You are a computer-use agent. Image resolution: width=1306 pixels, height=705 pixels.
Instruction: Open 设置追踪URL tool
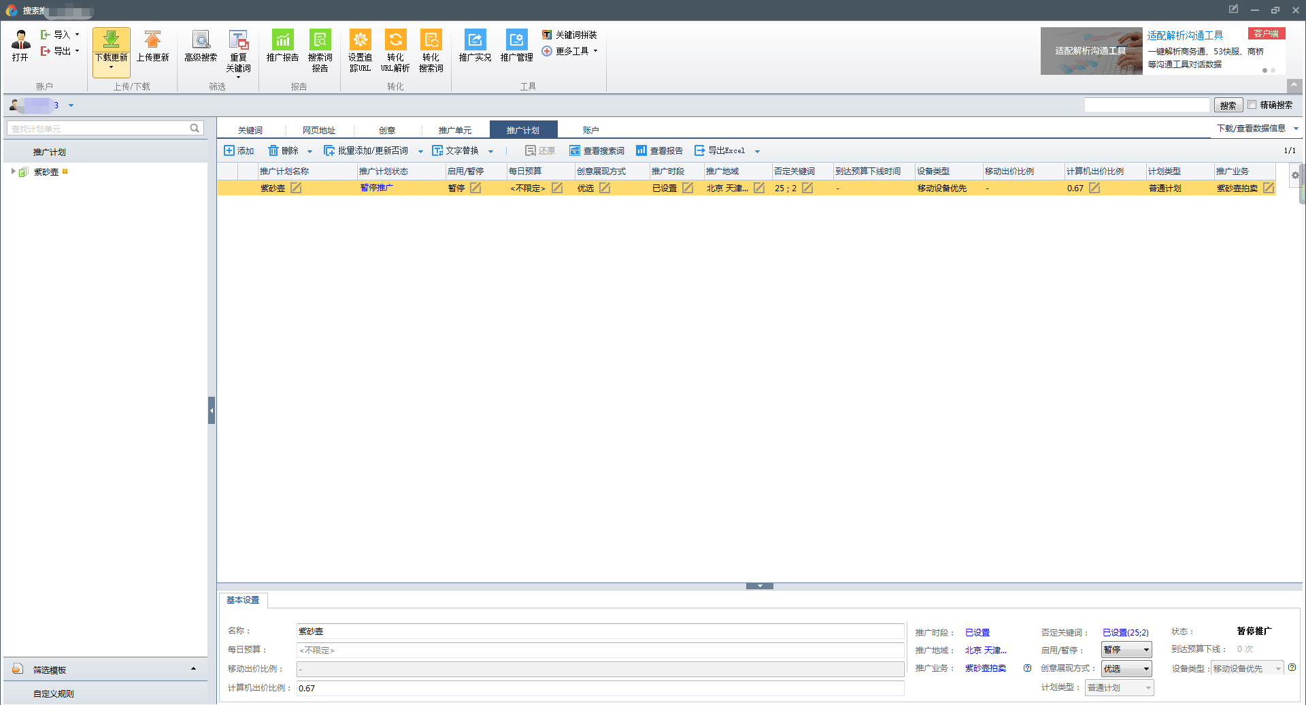[360, 40]
